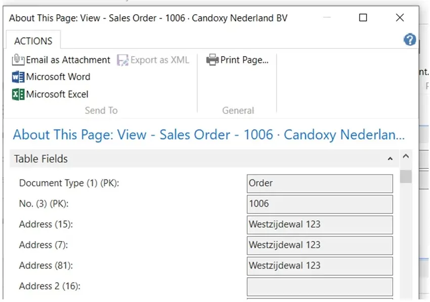Open the blue Help question mark

click(x=410, y=40)
